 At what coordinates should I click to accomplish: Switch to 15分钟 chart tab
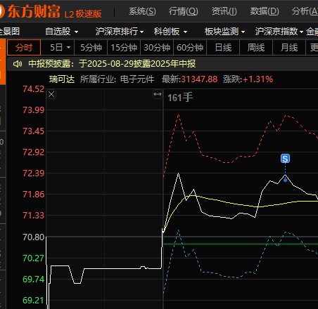click(x=124, y=48)
